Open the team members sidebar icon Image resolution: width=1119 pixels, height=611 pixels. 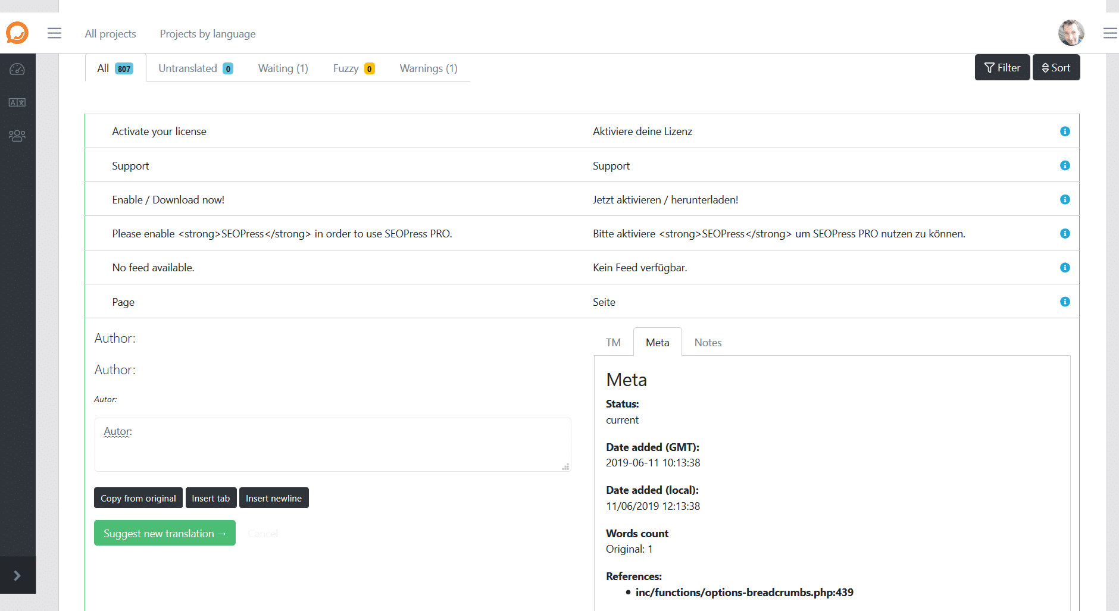point(17,136)
